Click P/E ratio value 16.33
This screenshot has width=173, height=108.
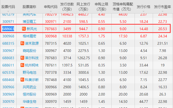(163, 87)
